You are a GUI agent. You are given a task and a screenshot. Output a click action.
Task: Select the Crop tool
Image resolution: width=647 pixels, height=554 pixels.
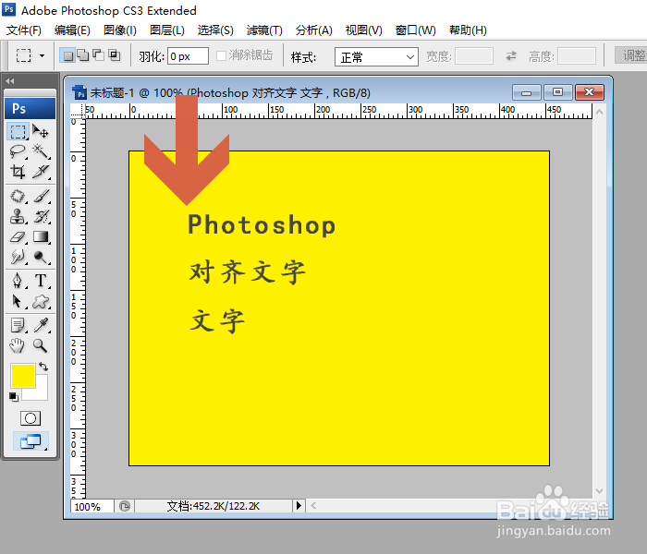18,171
